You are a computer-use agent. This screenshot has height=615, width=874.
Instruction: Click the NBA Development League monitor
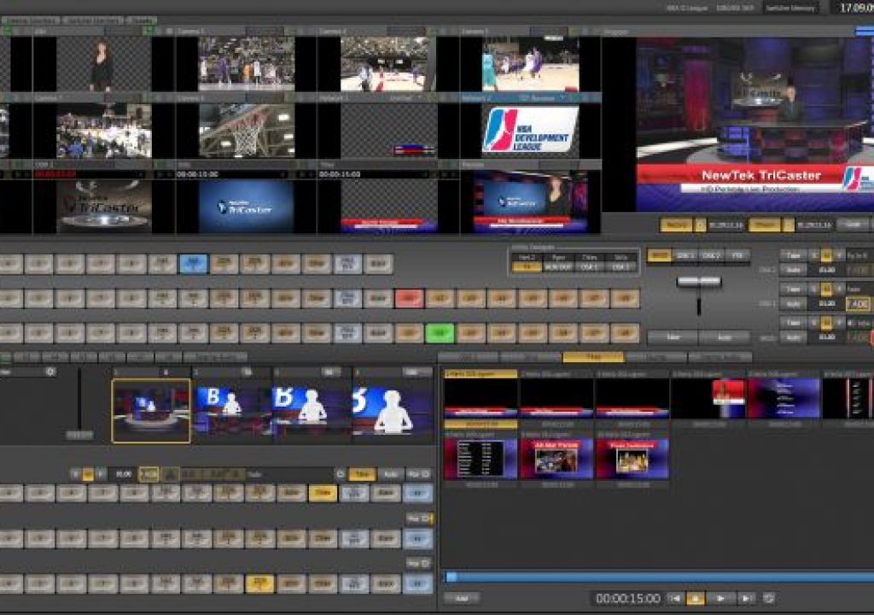(530, 131)
